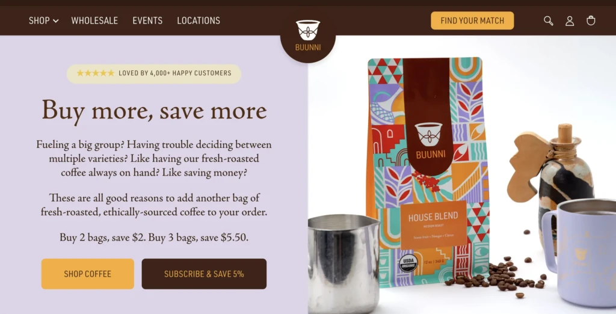
Task: Open the user account icon
Action: click(570, 21)
